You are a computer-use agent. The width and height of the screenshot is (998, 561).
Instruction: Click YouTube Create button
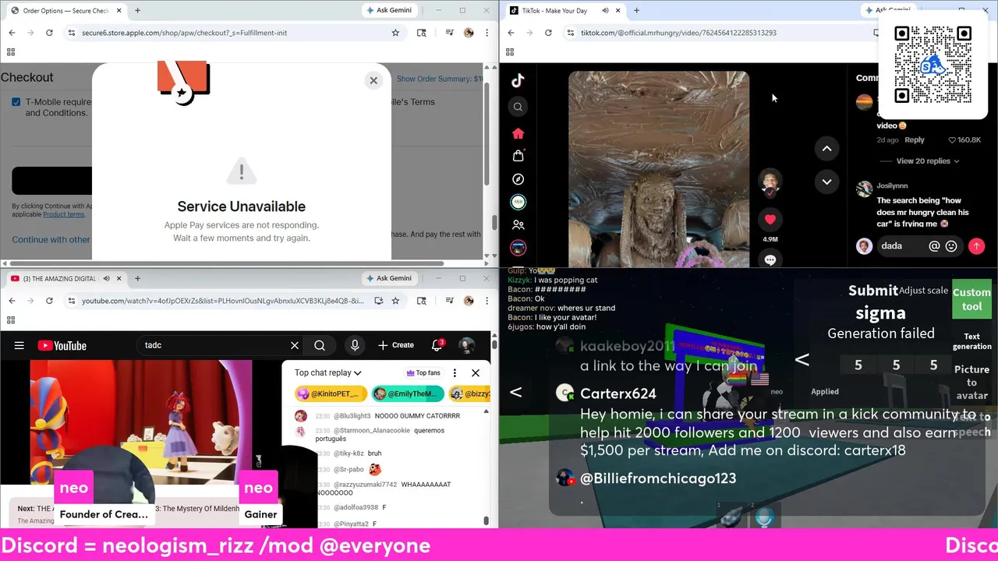(396, 345)
